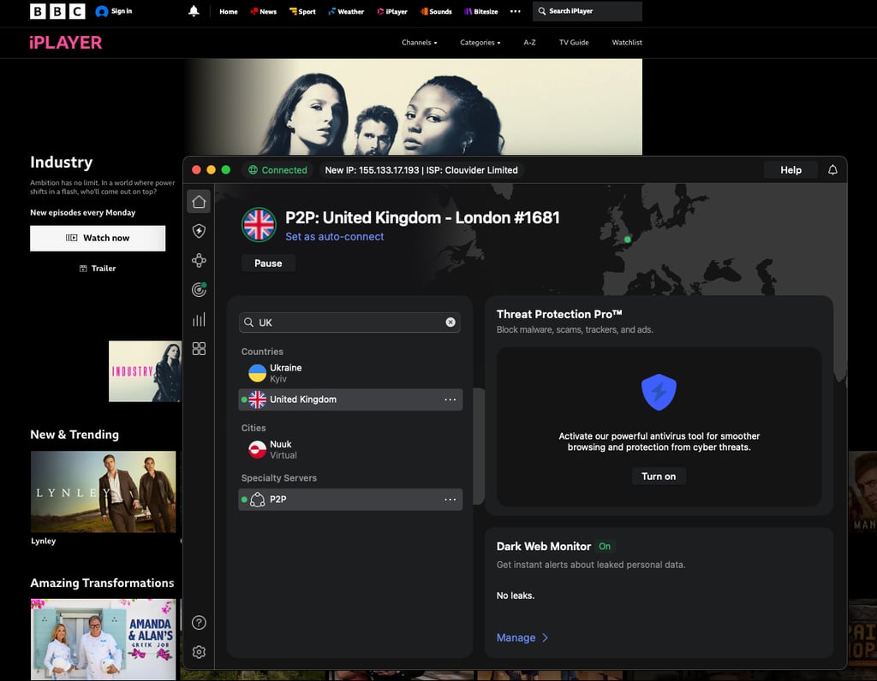The width and height of the screenshot is (877, 681).
Task: Open BBC Weather
Action: [x=346, y=11]
